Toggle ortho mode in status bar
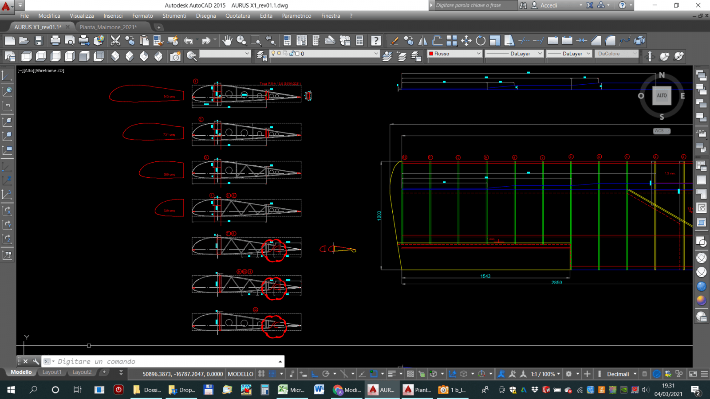The height and width of the screenshot is (399, 710). pyautogui.click(x=315, y=374)
